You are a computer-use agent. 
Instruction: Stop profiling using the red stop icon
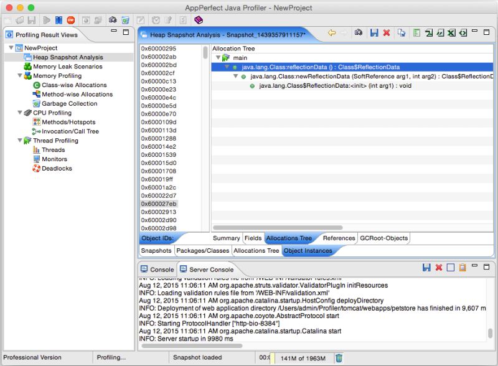coord(70,20)
